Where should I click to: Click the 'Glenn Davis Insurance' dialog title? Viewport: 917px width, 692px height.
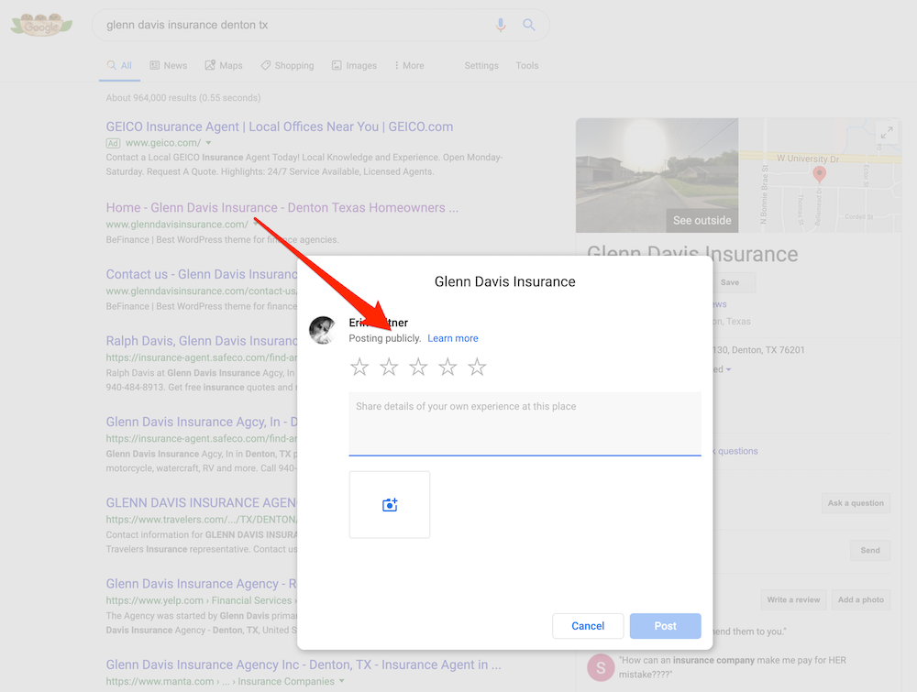(x=504, y=281)
